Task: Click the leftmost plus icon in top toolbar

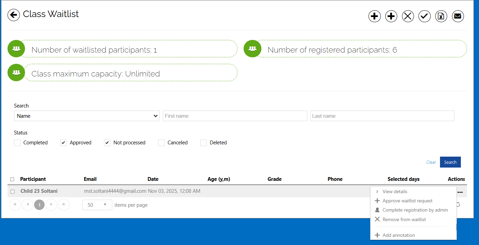Action: coord(375,16)
